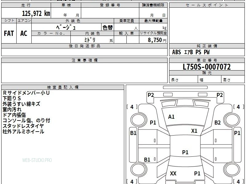This screenshot has height=184, width=246.
Task: Select the 人 seating capacity unit
Action: (x=136, y=28)
